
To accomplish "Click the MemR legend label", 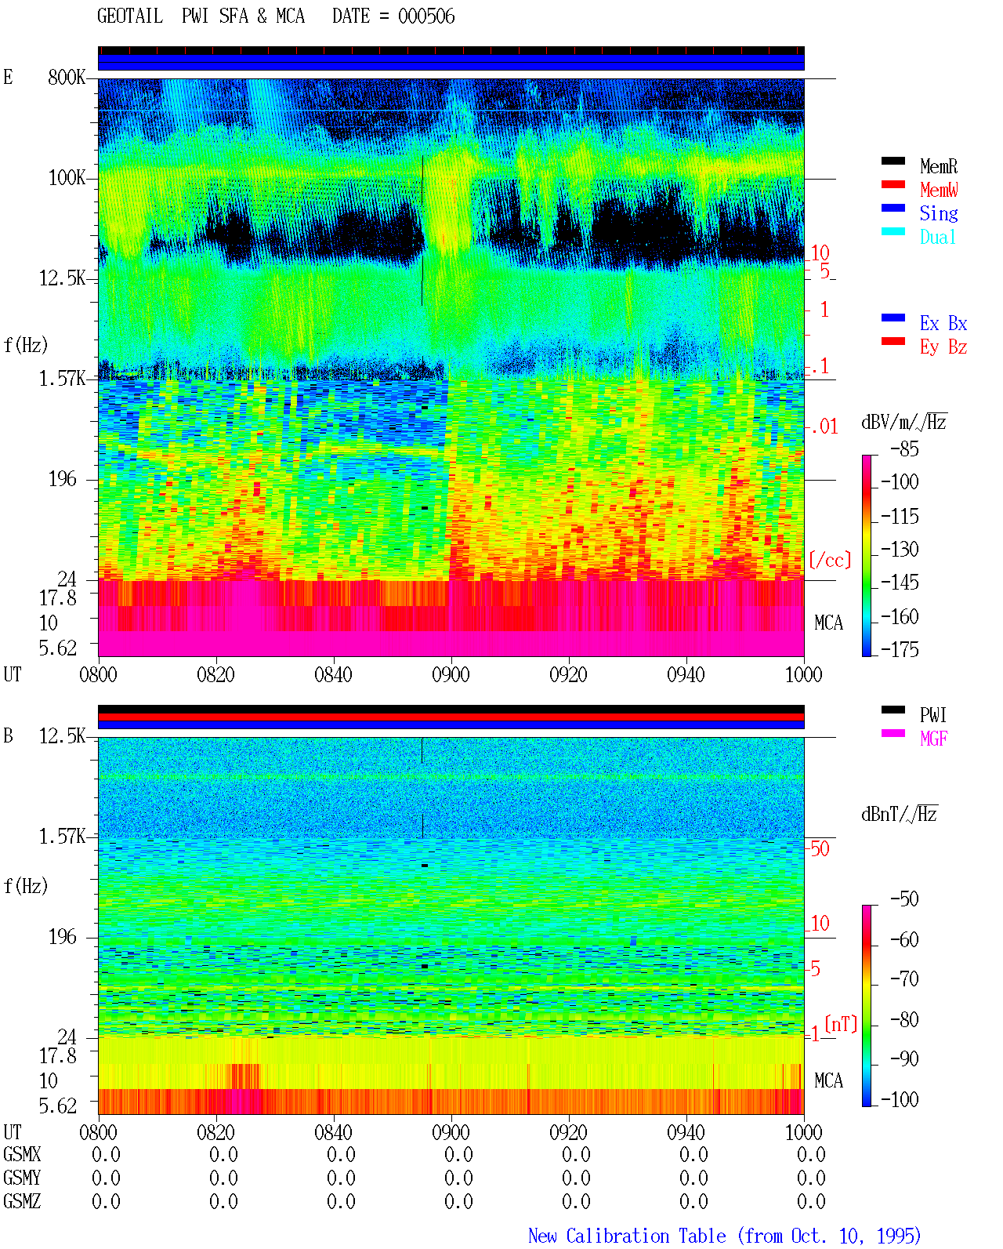I will point(939,166).
